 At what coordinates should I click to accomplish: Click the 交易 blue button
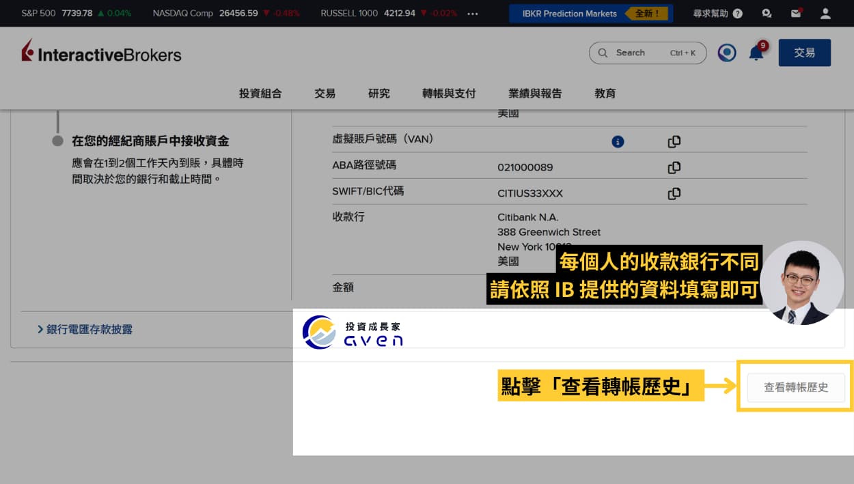click(805, 53)
